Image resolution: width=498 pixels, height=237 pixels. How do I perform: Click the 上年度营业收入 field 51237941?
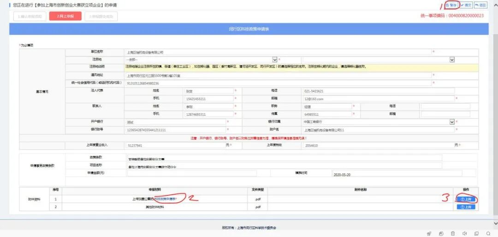175,145
